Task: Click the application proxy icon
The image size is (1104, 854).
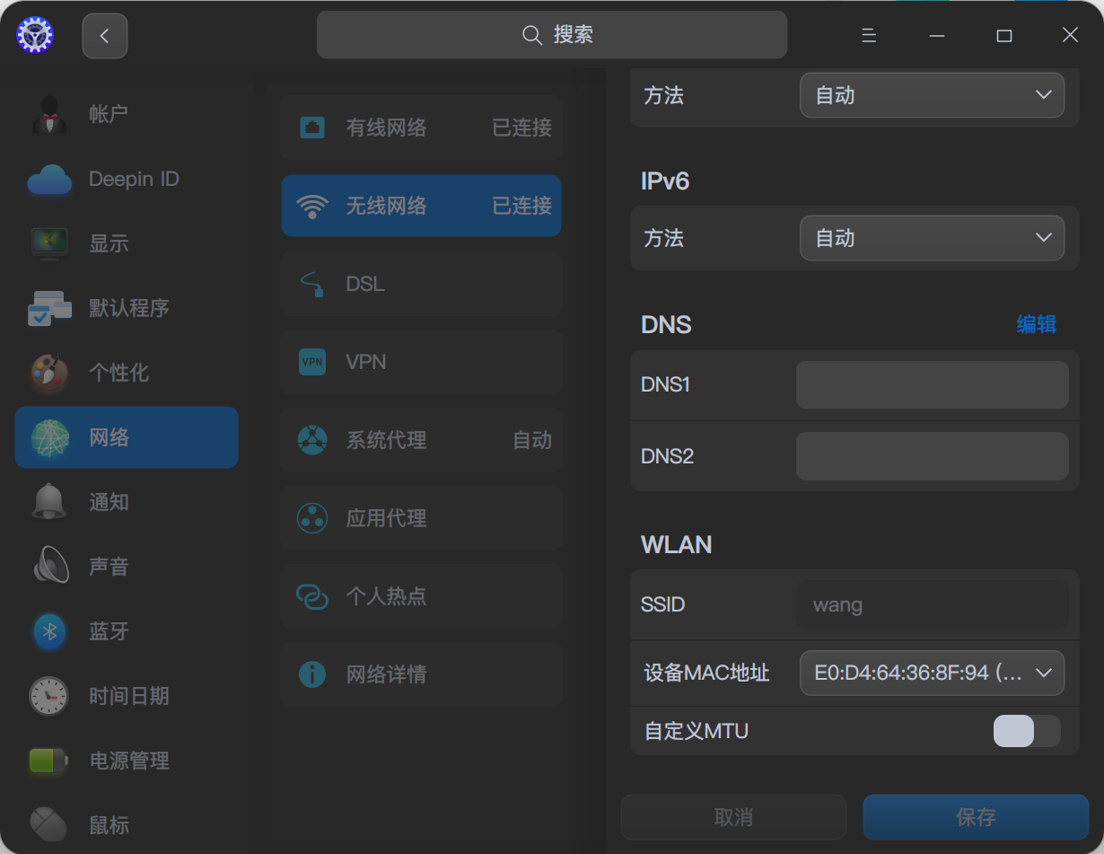Action: (x=312, y=518)
